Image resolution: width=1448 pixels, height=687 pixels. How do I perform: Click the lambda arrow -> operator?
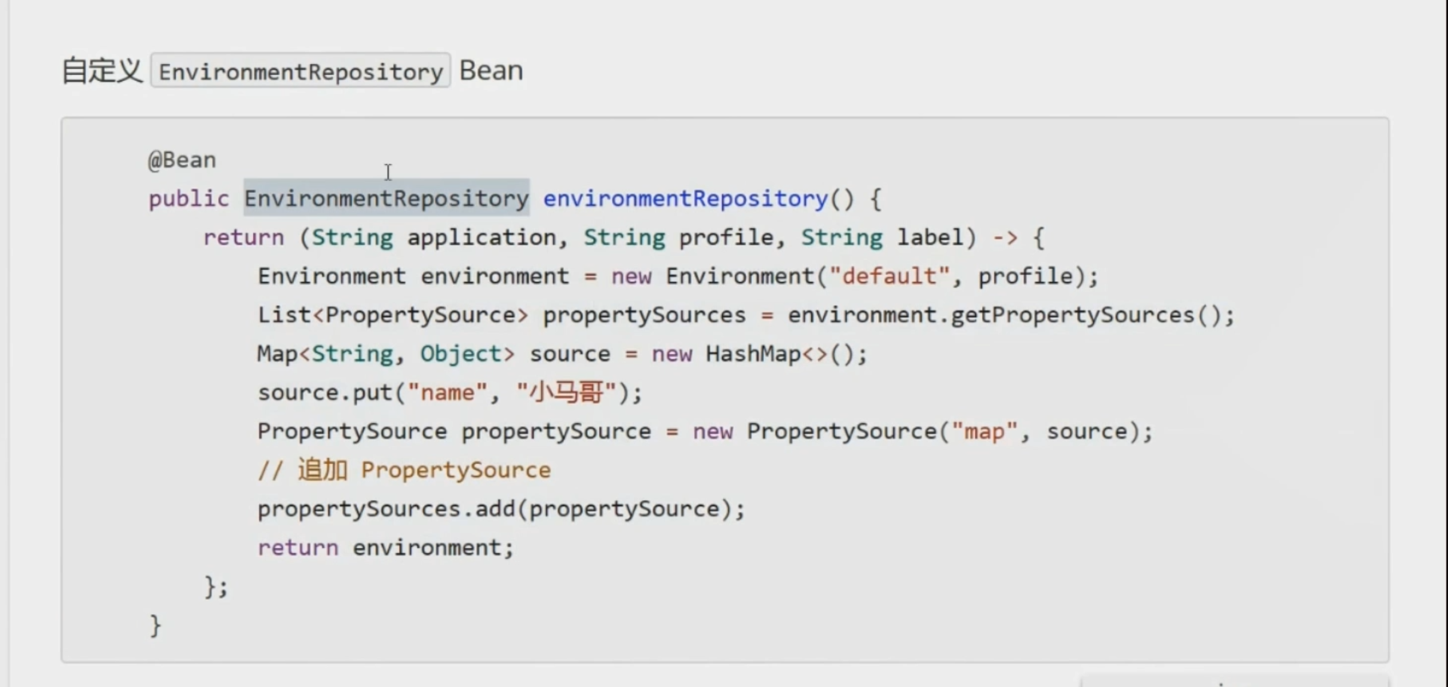click(x=1005, y=238)
